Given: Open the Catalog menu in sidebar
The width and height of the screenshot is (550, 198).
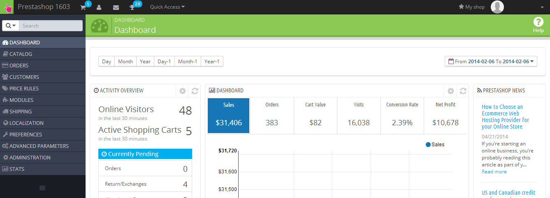Looking at the screenshot, I should click(21, 54).
